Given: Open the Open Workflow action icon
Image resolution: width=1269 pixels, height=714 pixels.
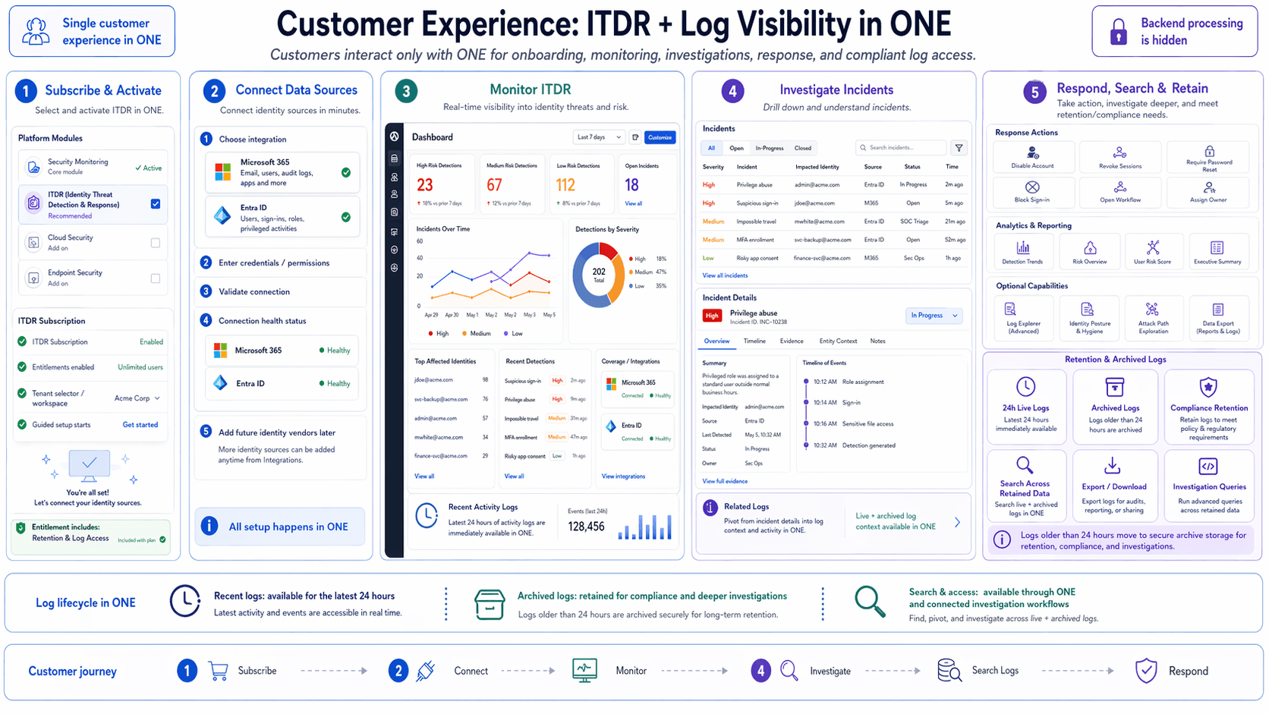Looking at the screenshot, I should (1119, 187).
